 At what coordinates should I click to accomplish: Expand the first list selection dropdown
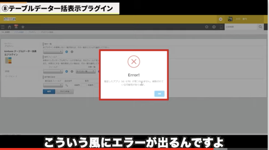click(53, 52)
